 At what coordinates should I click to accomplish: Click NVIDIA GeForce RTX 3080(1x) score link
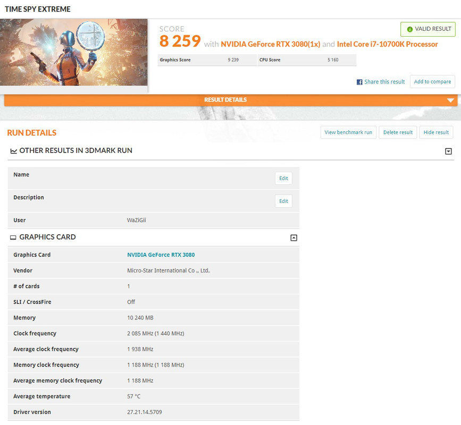(x=270, y=44)
